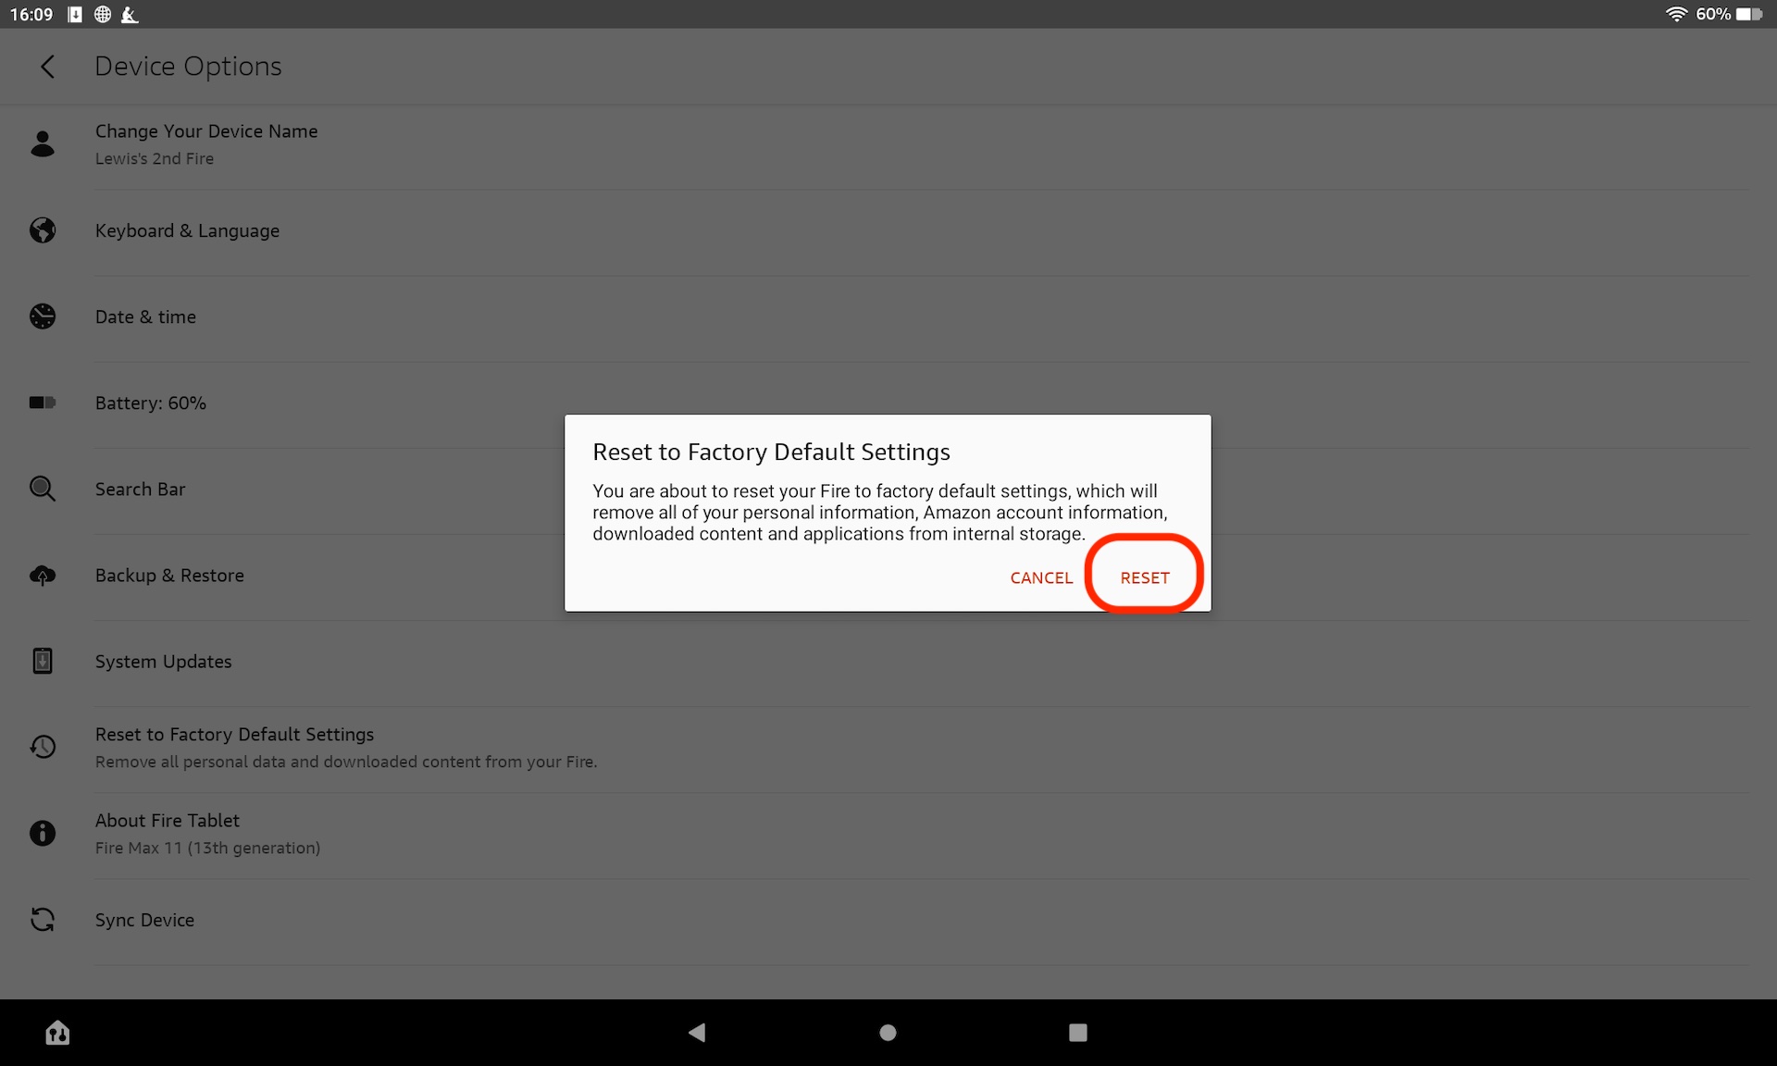Tap the back arrow beside Device Options
This screenshot has width=1777, height=1066.
tap(48, 67)
